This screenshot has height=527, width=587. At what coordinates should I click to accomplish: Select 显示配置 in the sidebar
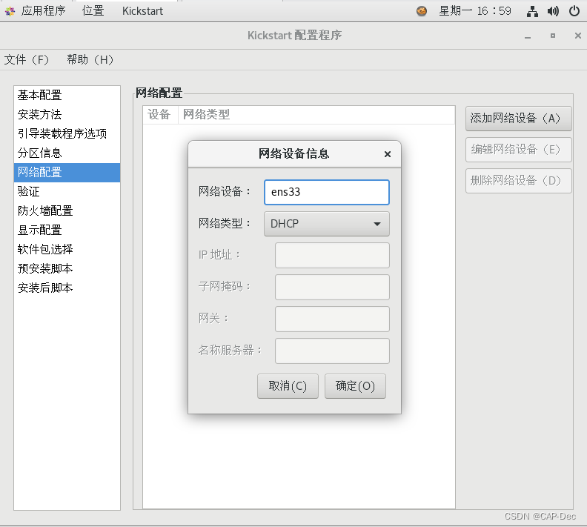tap(67, 231)
